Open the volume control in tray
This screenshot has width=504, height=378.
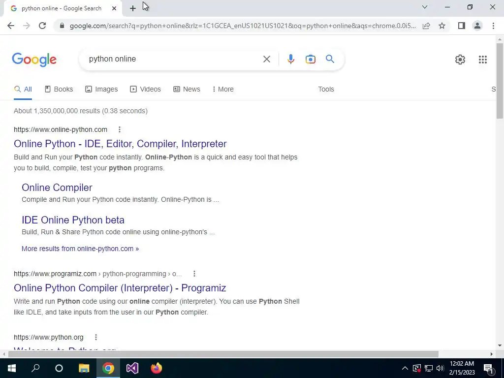pyautogui.click(x=440, y=368)
